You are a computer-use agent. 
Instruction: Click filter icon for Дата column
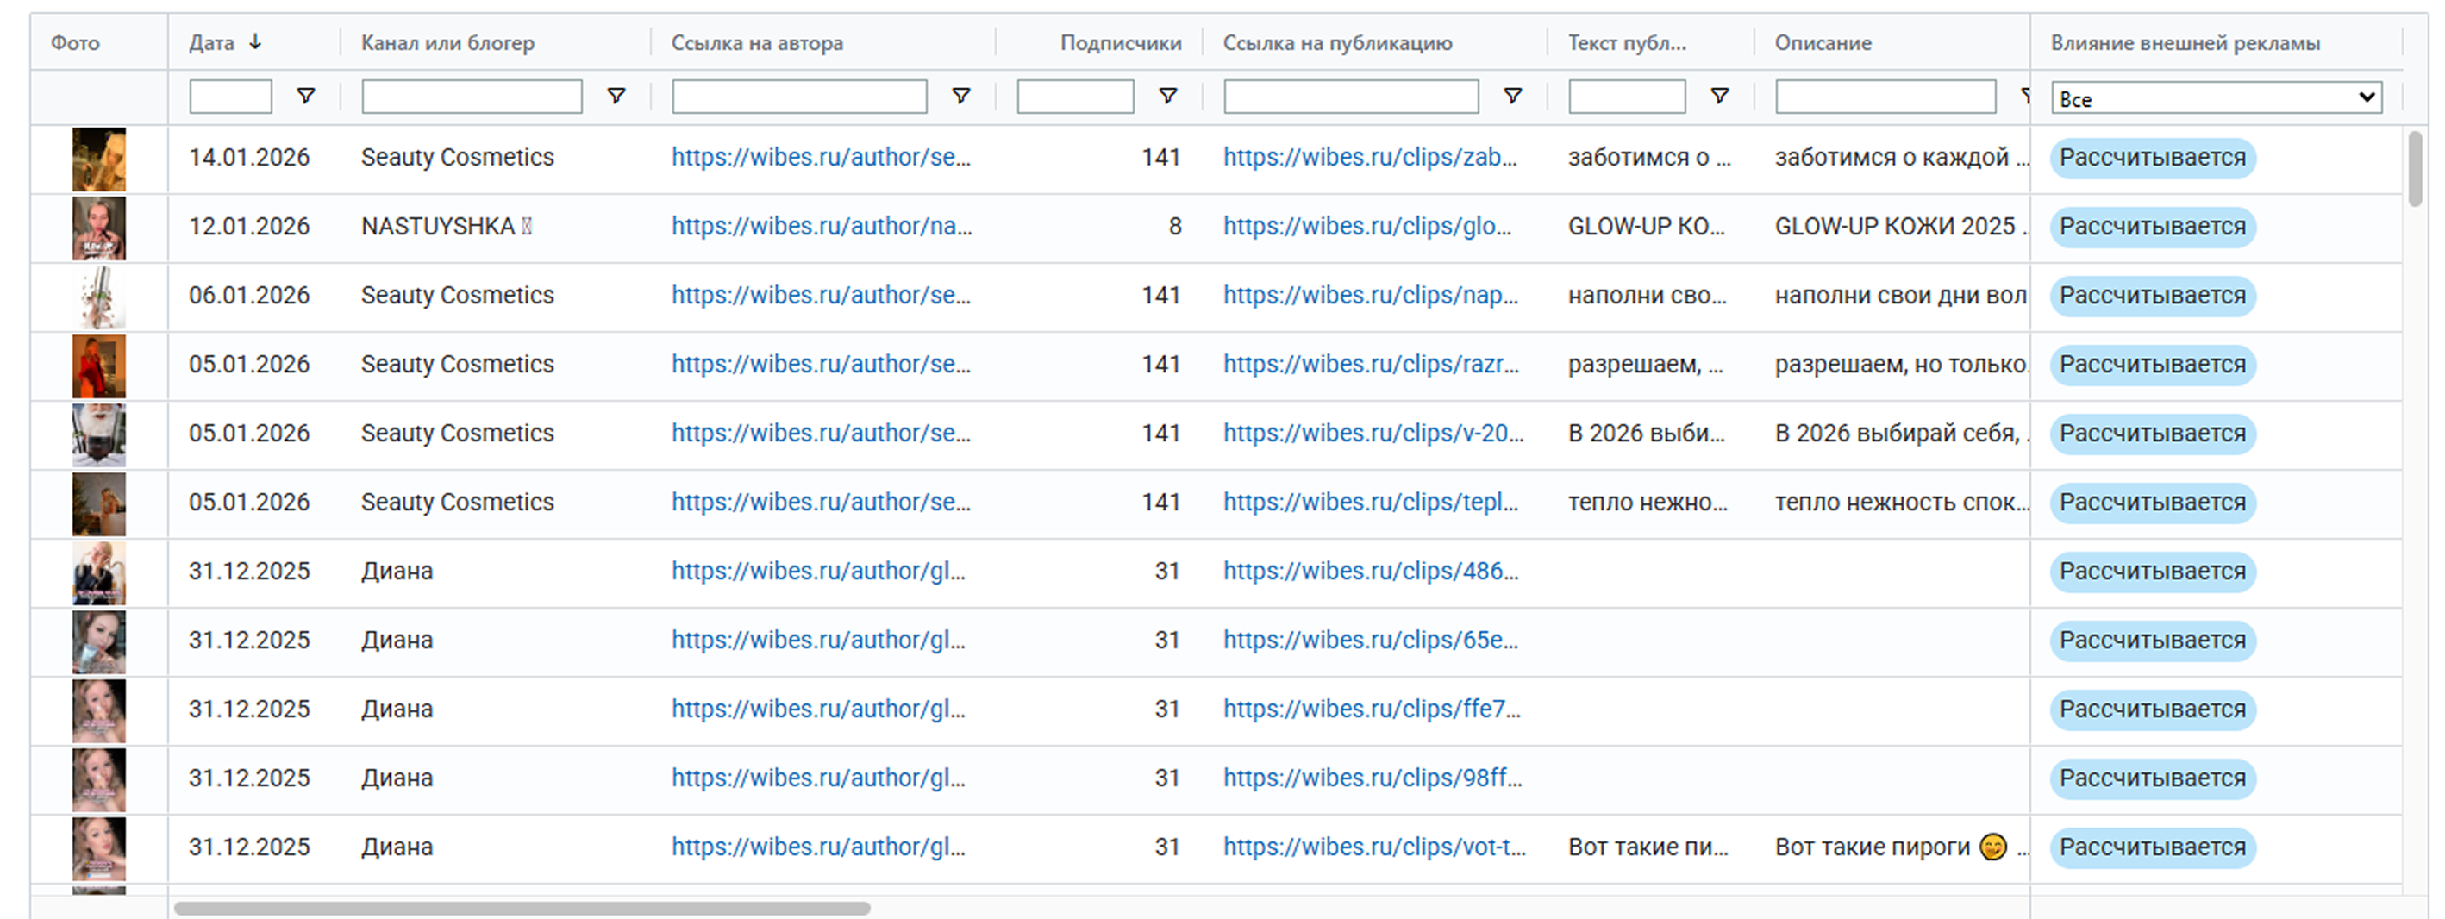[x=305, y=96]
